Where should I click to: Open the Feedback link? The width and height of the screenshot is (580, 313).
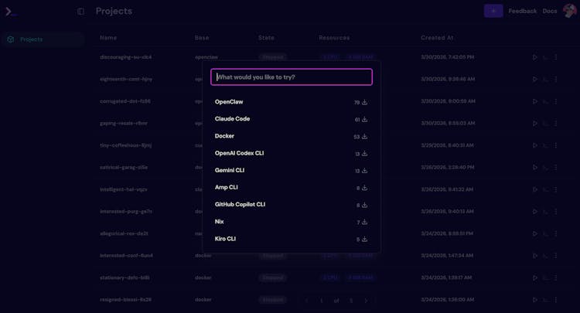click(522, 12)
